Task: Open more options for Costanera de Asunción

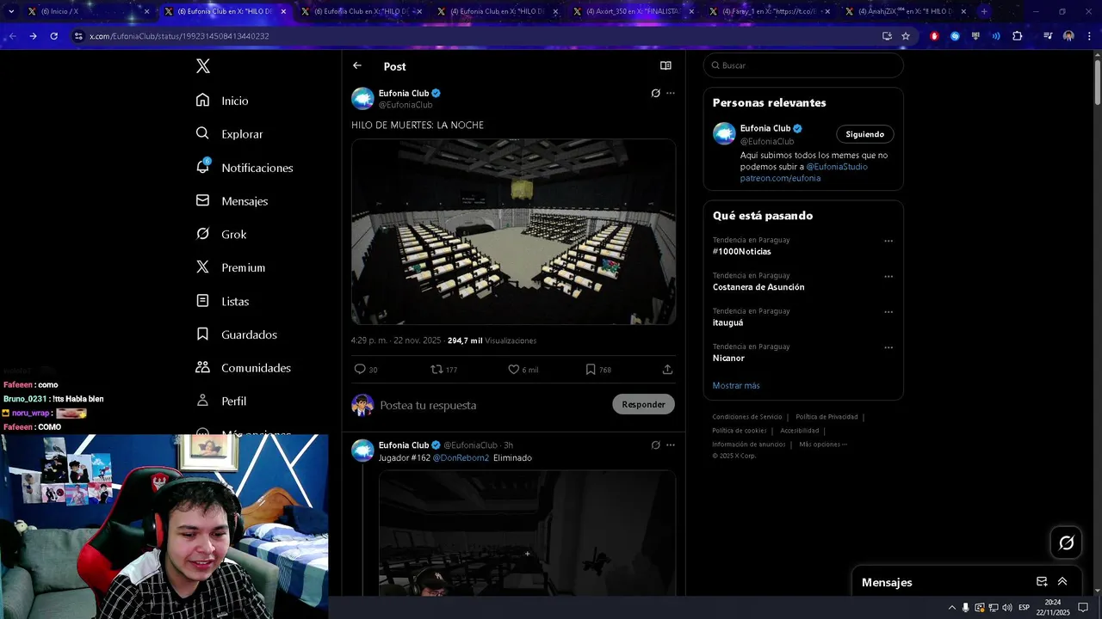Action: 888,276
